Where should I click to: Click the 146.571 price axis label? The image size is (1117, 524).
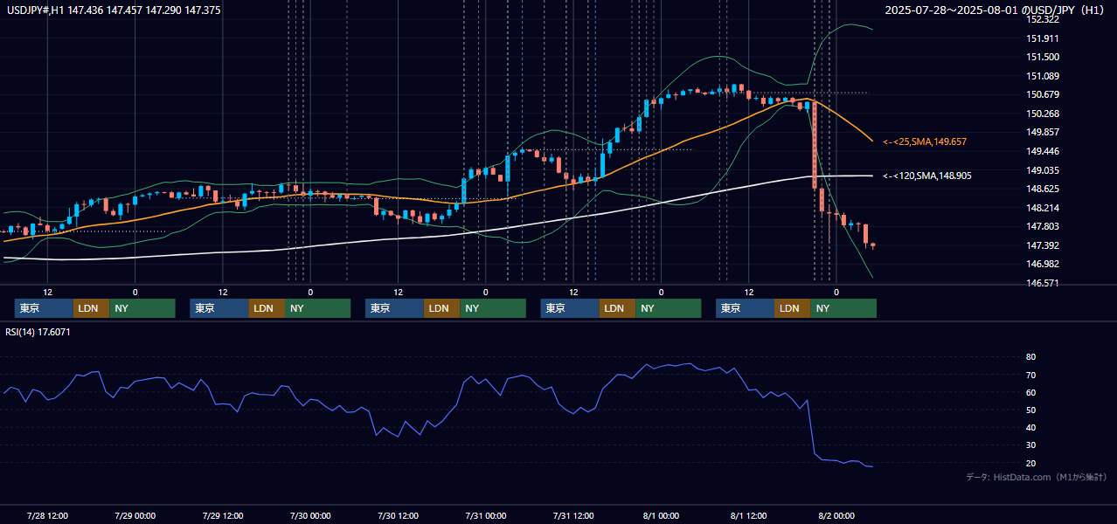(1044, 283)
